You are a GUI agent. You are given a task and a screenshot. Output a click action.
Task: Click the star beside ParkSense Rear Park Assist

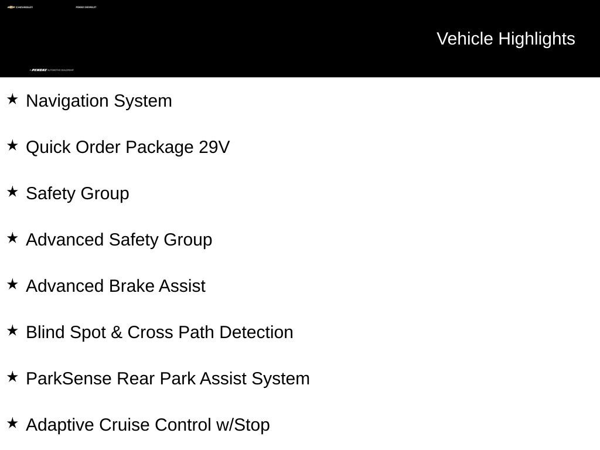12,377
